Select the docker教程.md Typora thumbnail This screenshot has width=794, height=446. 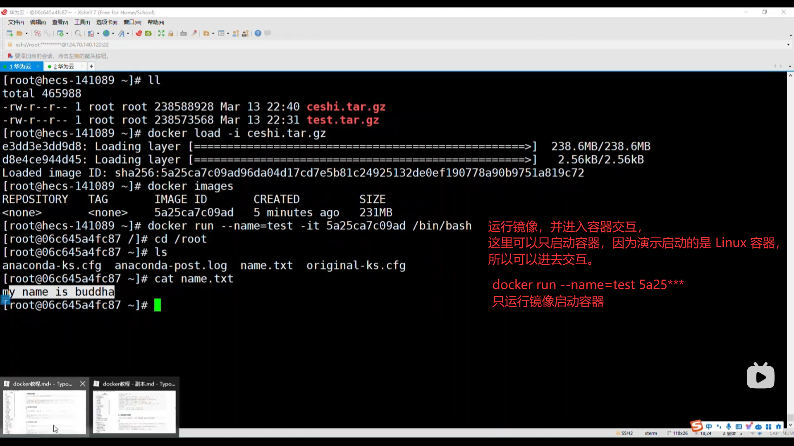(45, 411)
